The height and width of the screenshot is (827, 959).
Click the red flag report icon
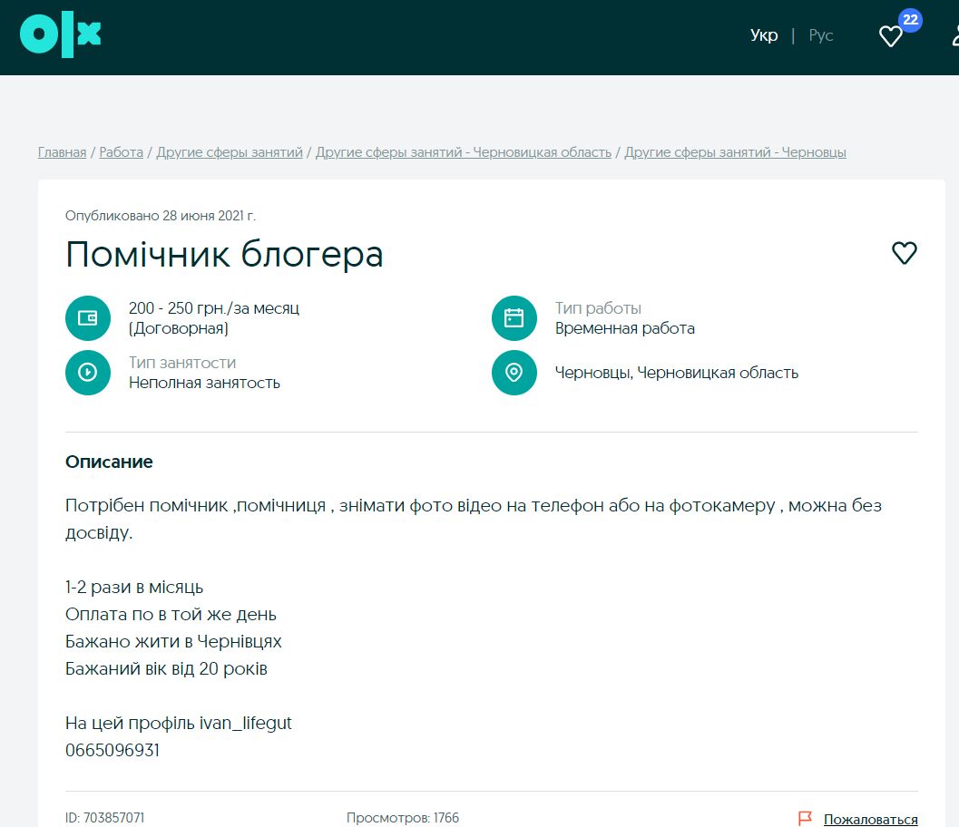805,819
